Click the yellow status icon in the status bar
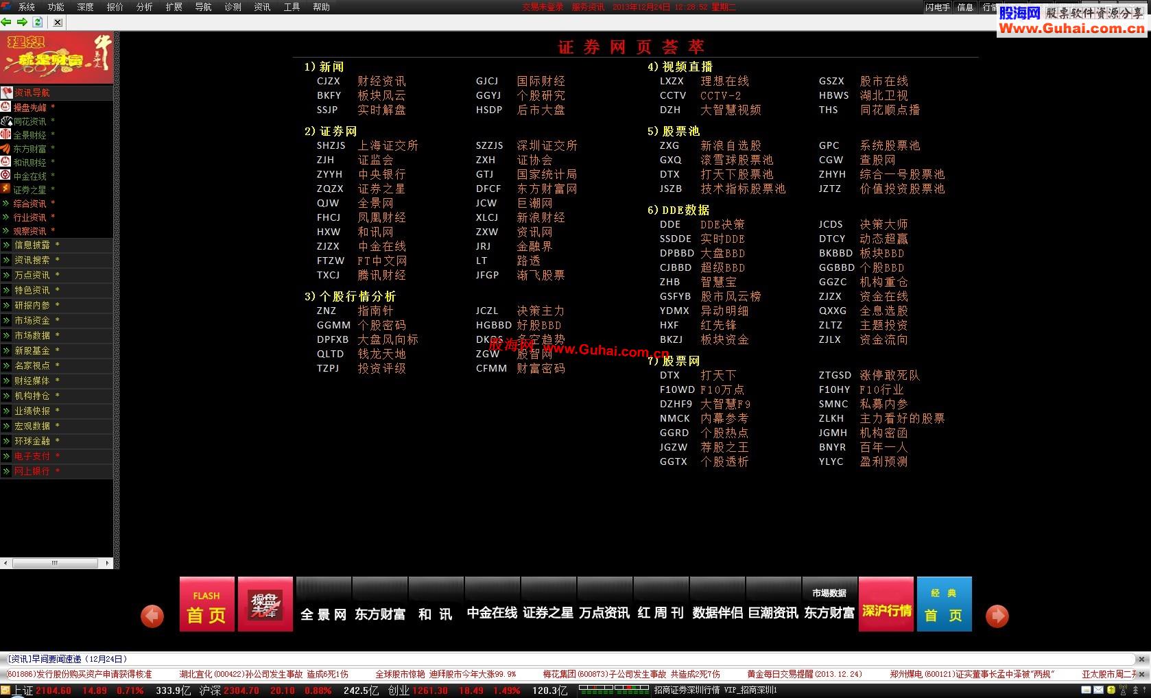 point(1110,690)
